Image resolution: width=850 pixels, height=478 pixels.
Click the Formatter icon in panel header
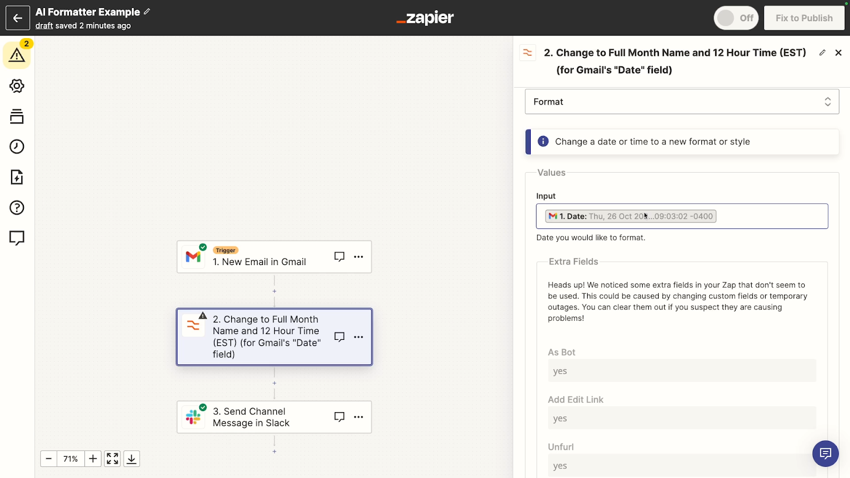pyautogui.click(x=528, y=53)
